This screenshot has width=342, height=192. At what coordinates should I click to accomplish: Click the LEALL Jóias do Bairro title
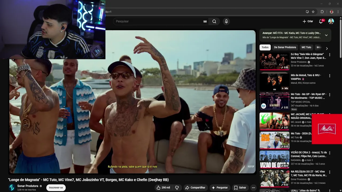click(x=305, y=191)
